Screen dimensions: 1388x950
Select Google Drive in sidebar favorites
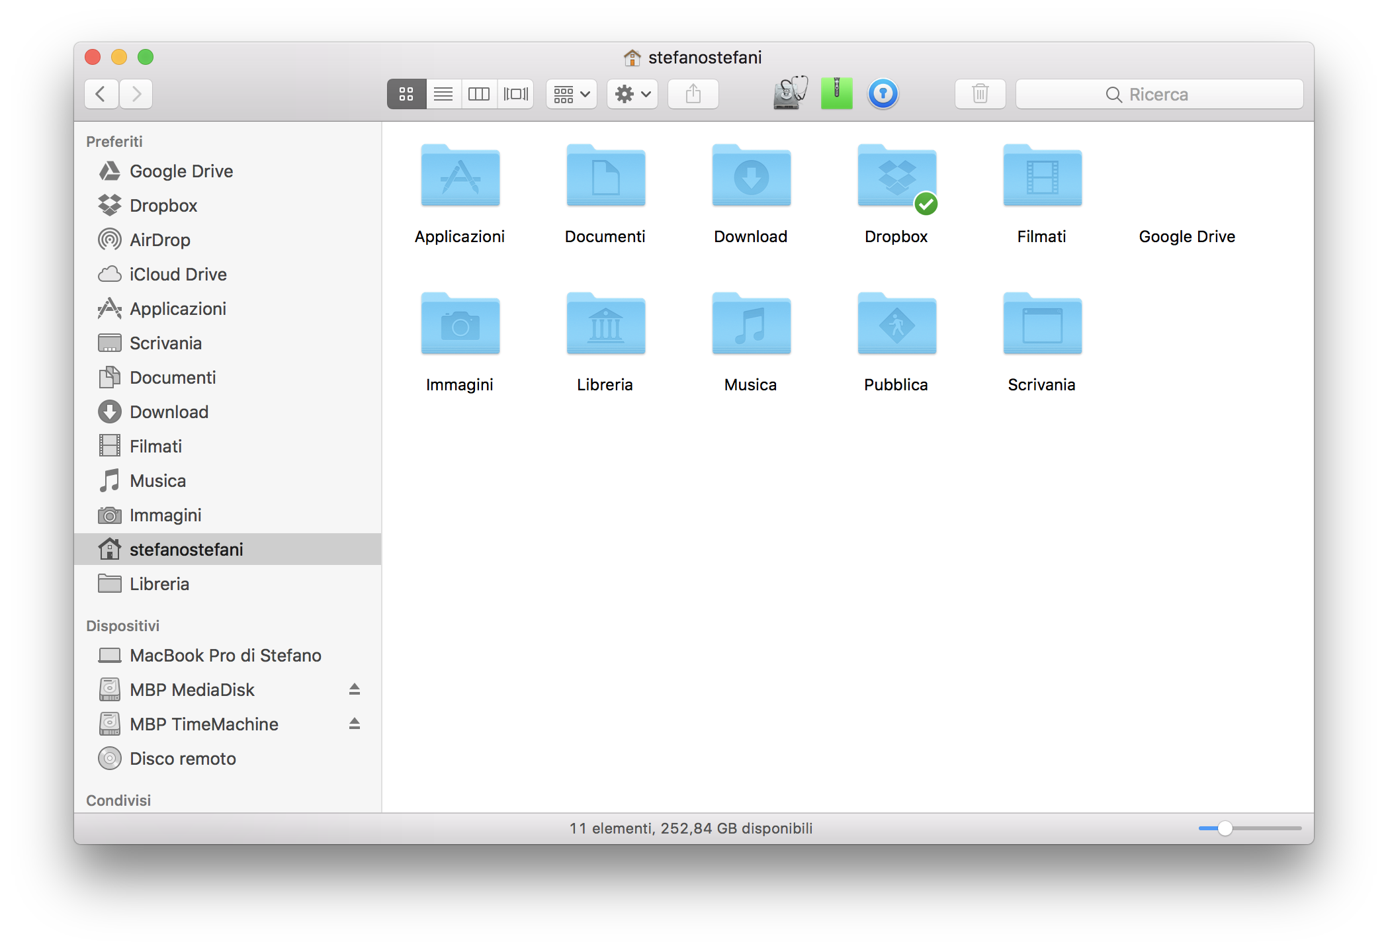181,171
